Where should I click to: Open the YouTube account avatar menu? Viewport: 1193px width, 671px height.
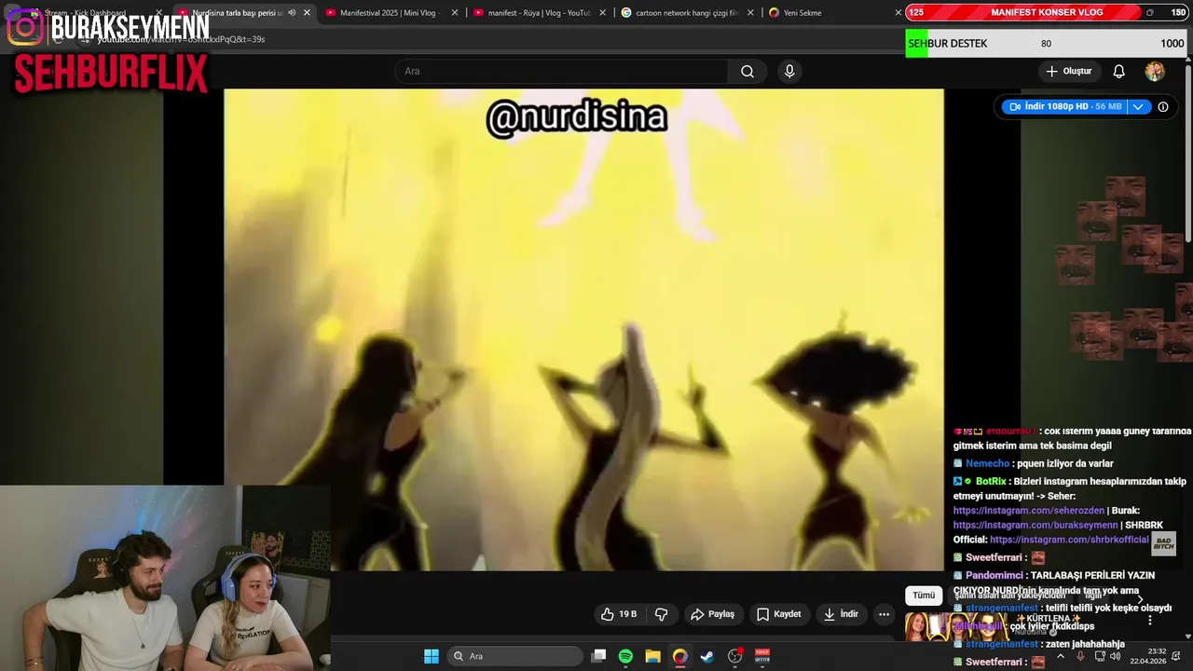tap(1155, 72)
